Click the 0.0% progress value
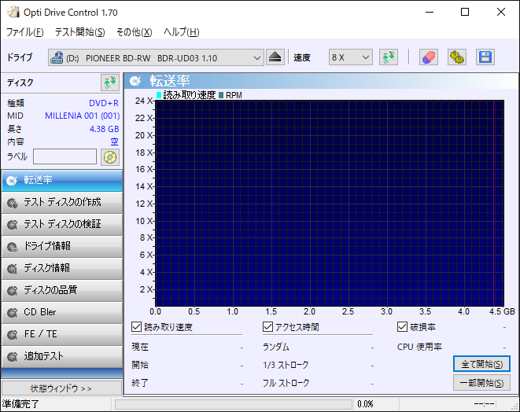Image resolution: width=520 pixels, height=412 pixels. click(365, 404)
